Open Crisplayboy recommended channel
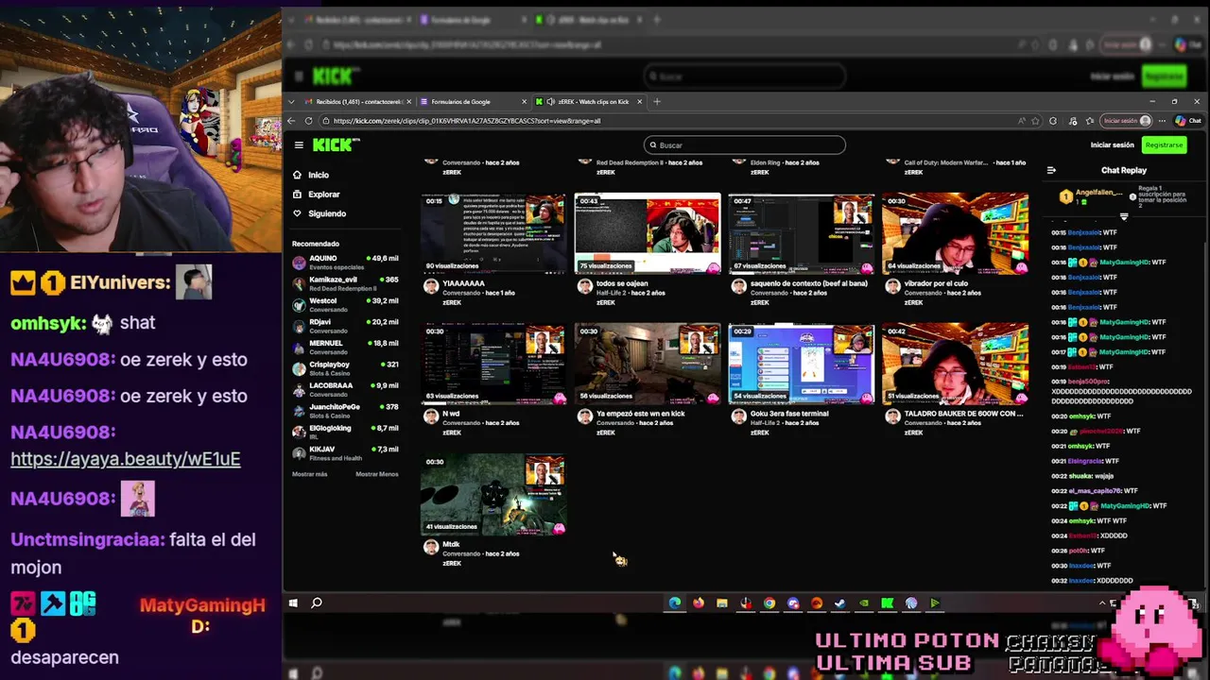The image size is (1210, 680). [x=345, y=368]
